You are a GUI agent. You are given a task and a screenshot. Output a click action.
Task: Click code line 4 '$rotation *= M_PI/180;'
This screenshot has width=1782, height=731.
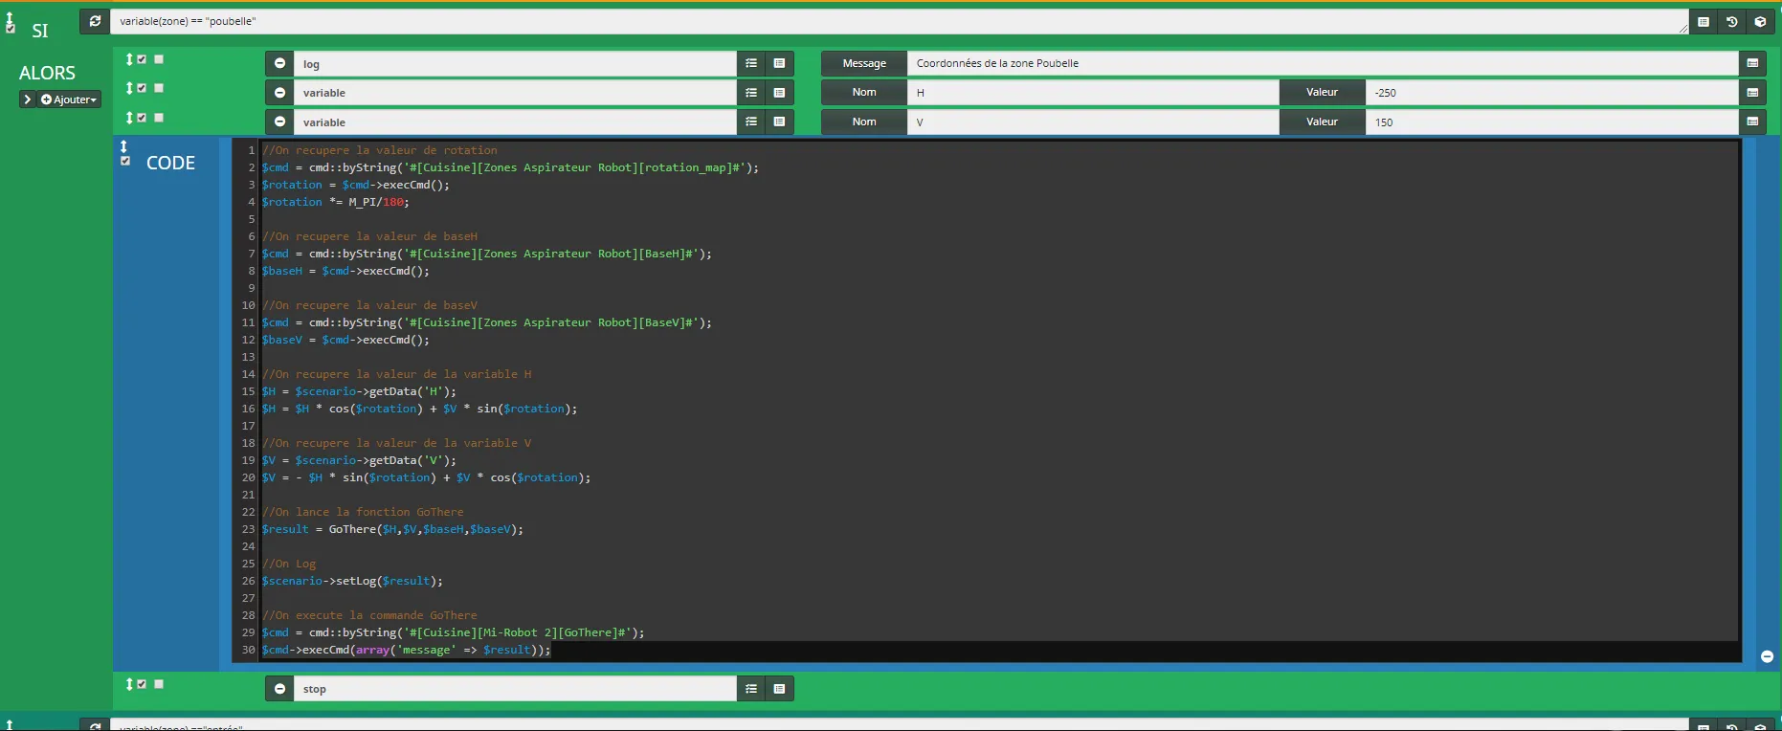pyautogui.click(x=336, y=202)
